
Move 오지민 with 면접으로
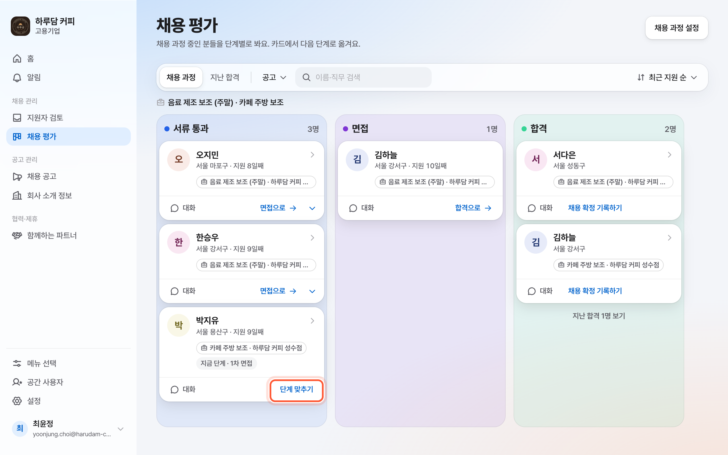pos(278,208)
